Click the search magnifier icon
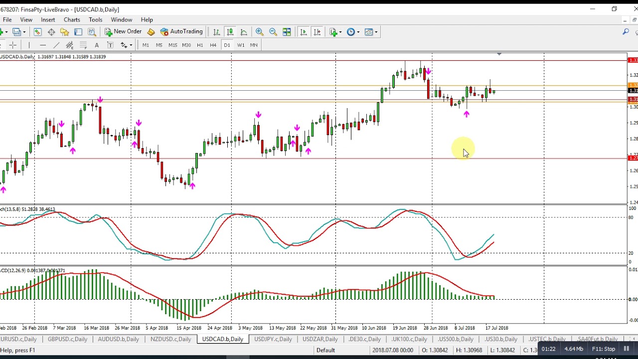638x359 pixels. pos(626,32)
